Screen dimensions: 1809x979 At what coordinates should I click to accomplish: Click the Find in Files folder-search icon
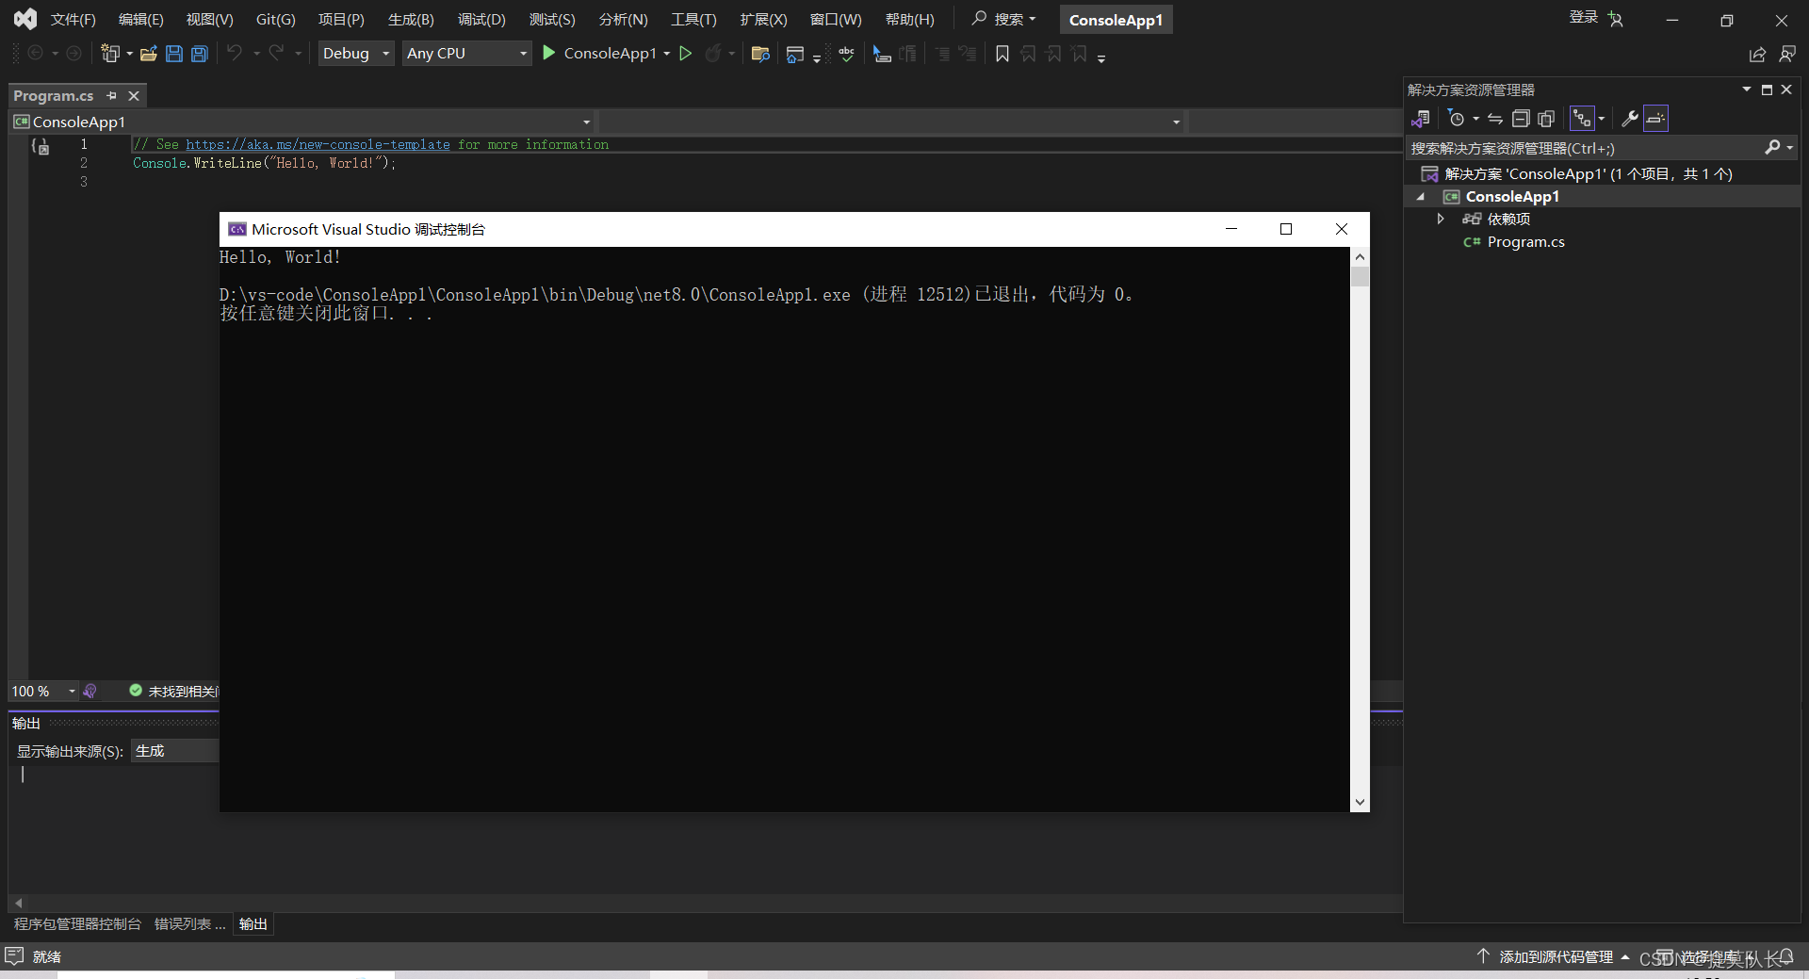[x=760, y=54]
